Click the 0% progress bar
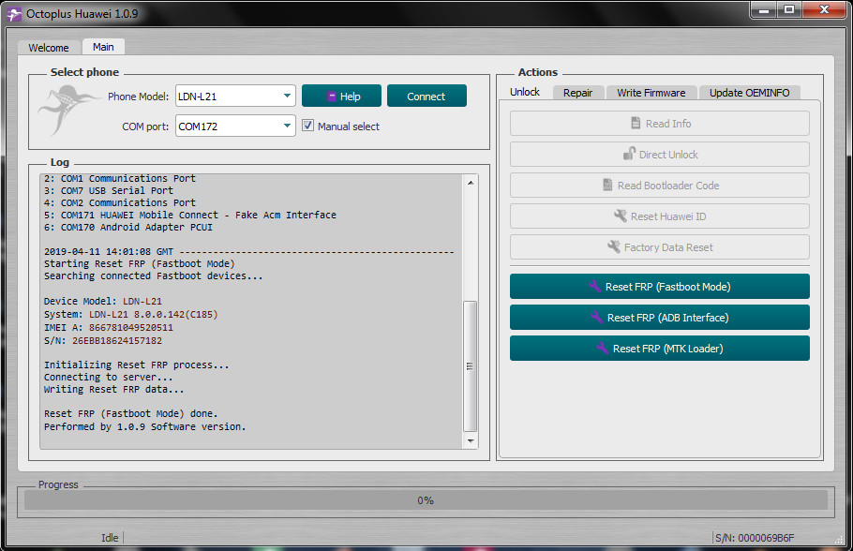 (x=426, y=499)
